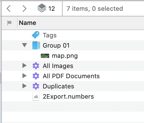Click the All Images gear icon
The image size is (144, 123).
(36, 66)
